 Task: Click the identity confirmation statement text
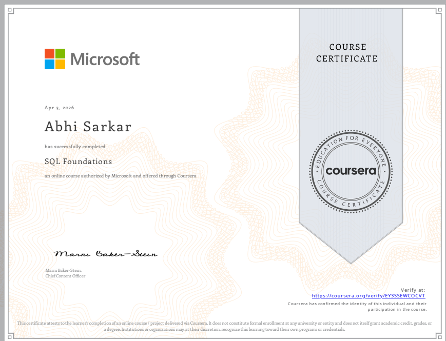pos(358,305)
